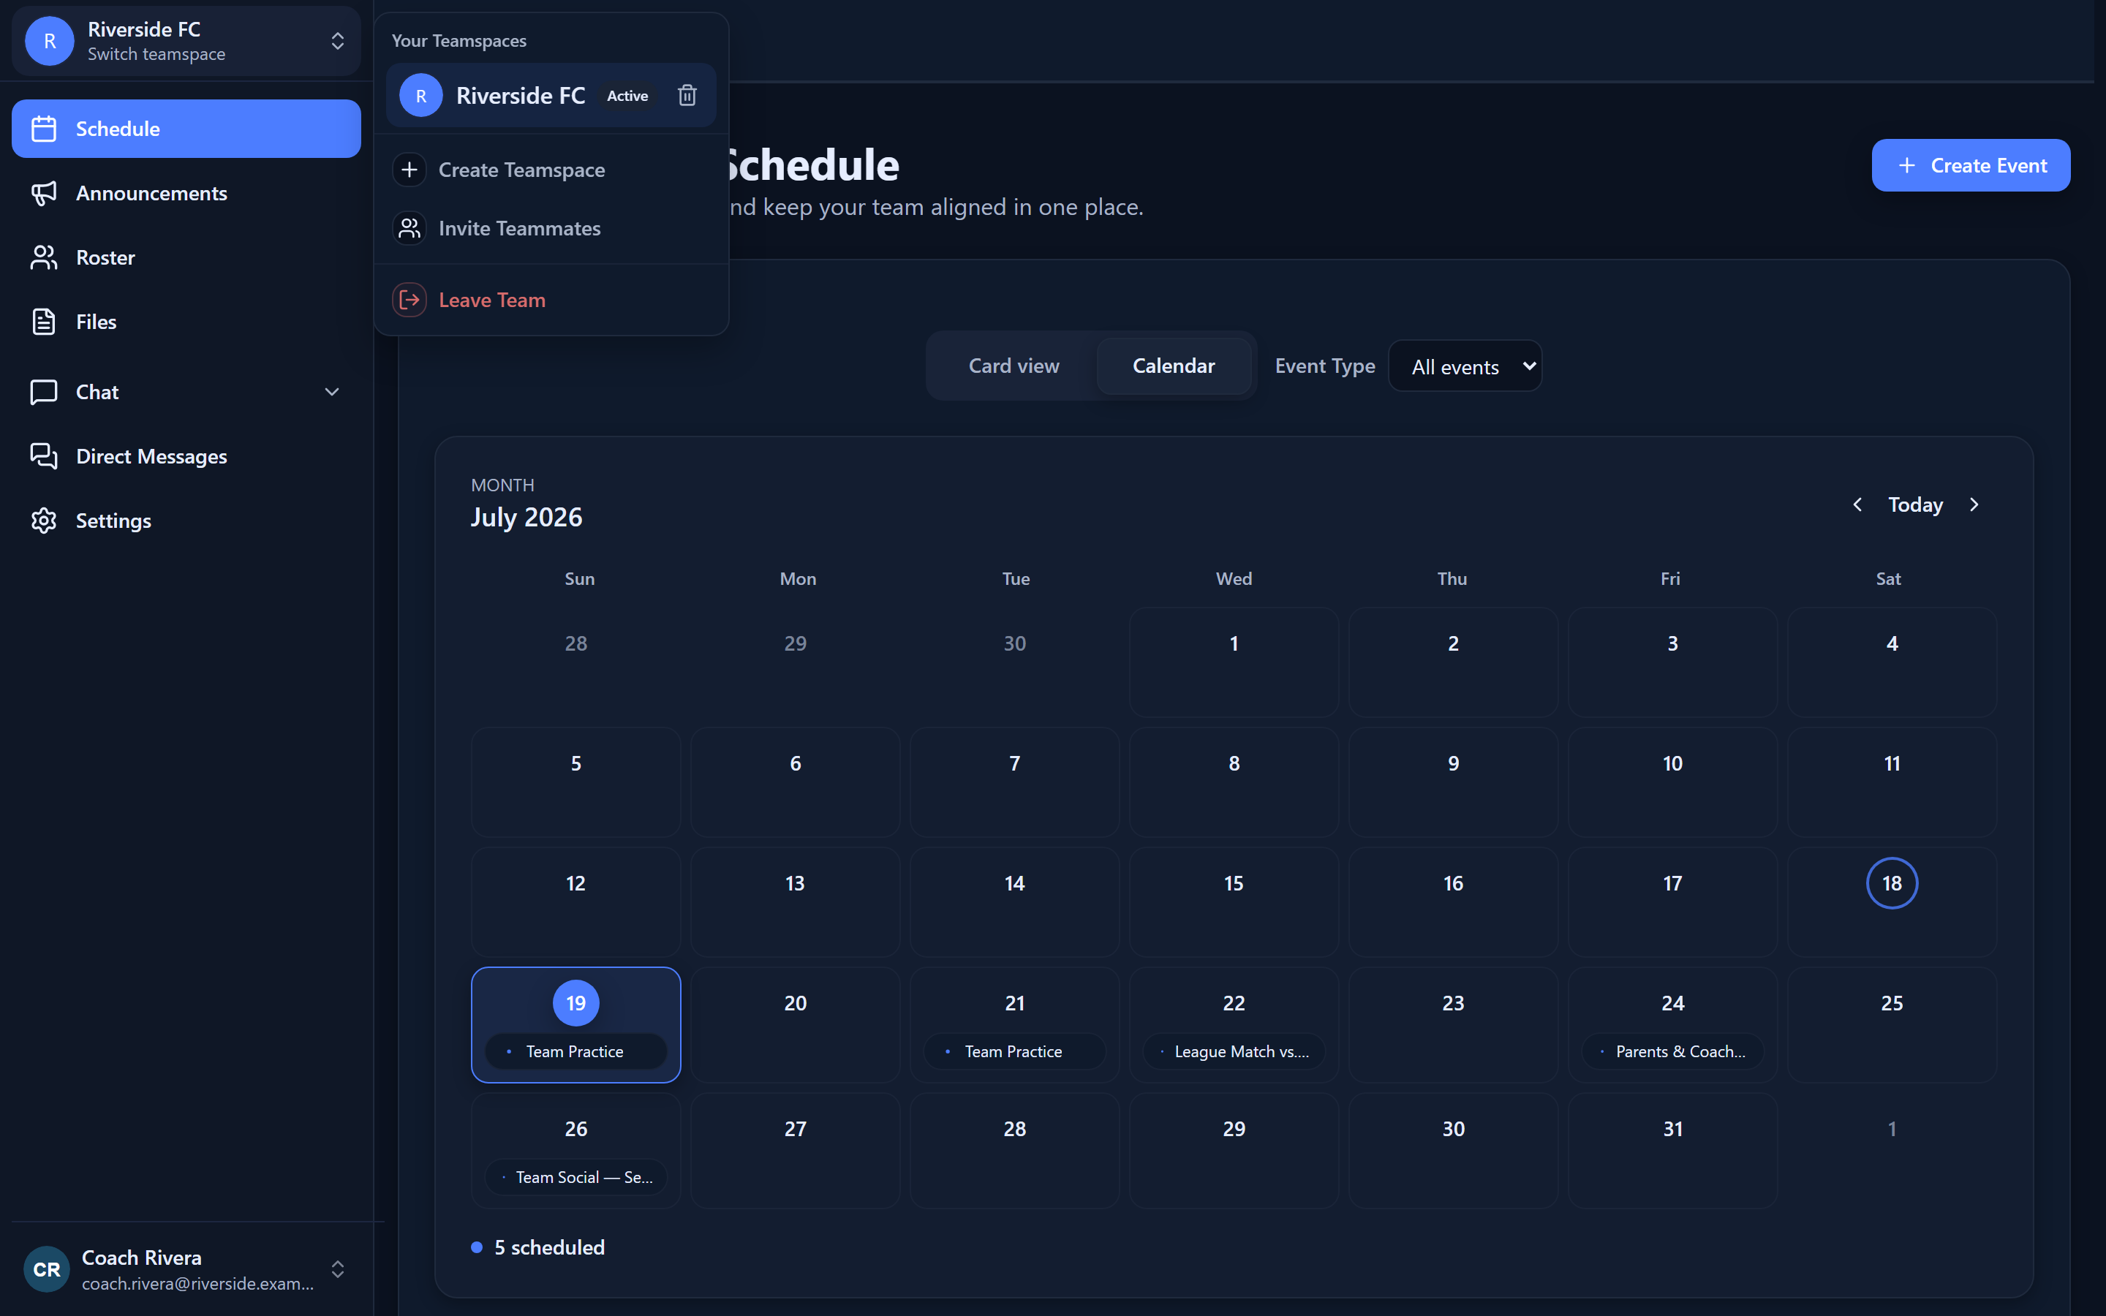
Task: Click 'Your Teamspaces' heading
Action: point(458,41)
